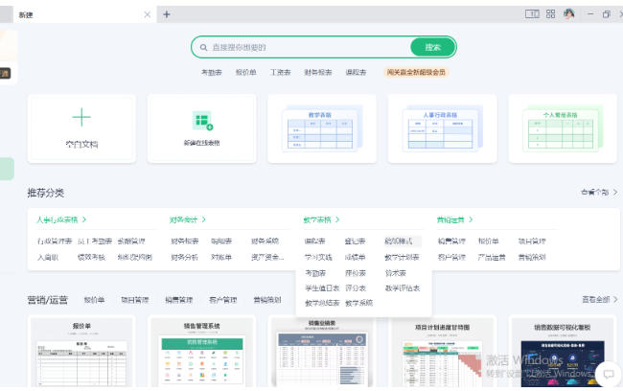The image size is (623, 391).
Task: Open the 销售管理系统 template thumbnail
Action: point(202,352)
